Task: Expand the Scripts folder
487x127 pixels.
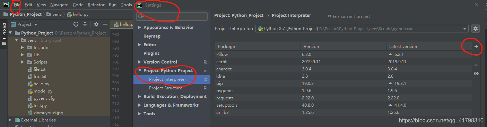Action: pos(22,62)
